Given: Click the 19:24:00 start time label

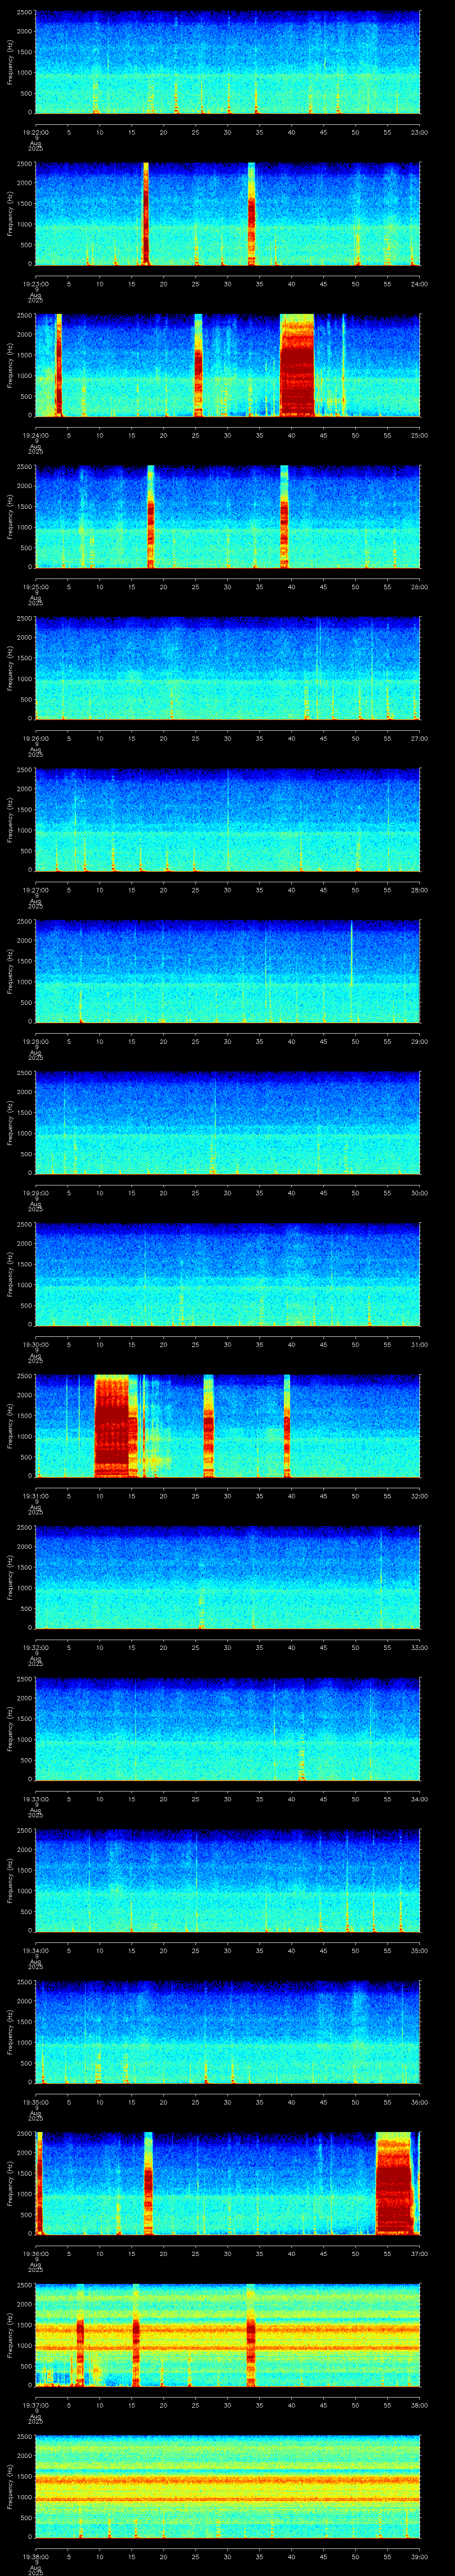Looking at the screenshot, I should 35,435.
